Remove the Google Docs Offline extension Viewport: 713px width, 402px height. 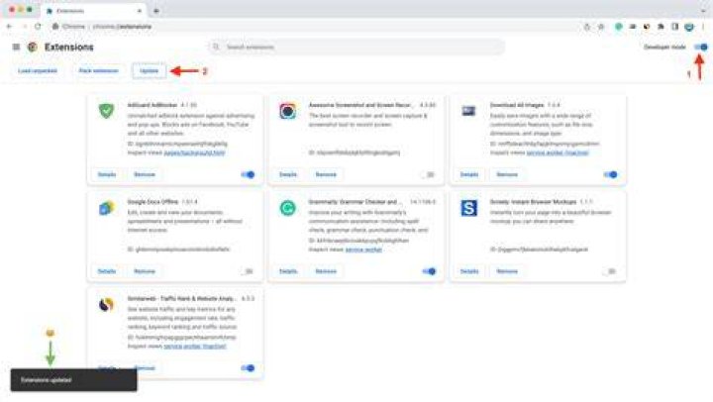pyautogui.click(x=145, y=271)
